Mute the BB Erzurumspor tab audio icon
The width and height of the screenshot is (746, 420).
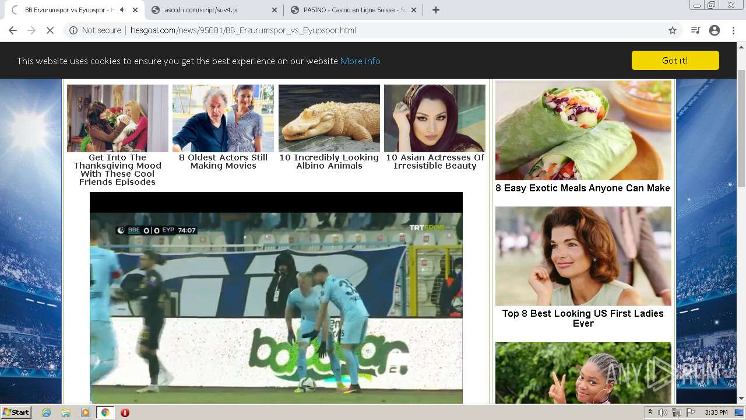122,10
